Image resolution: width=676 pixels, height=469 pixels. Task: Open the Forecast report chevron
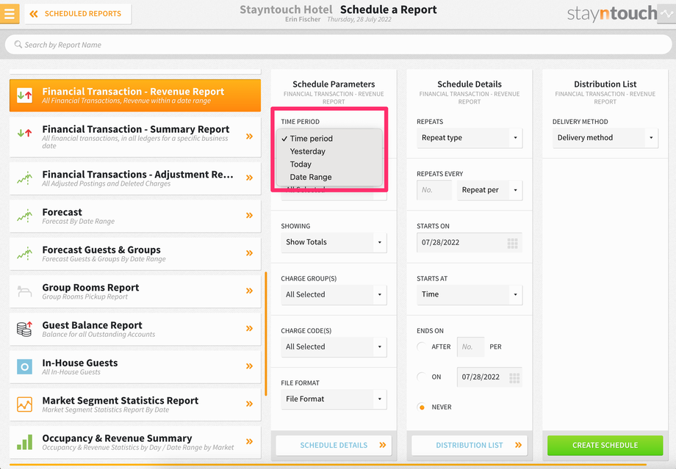point(249,215)
